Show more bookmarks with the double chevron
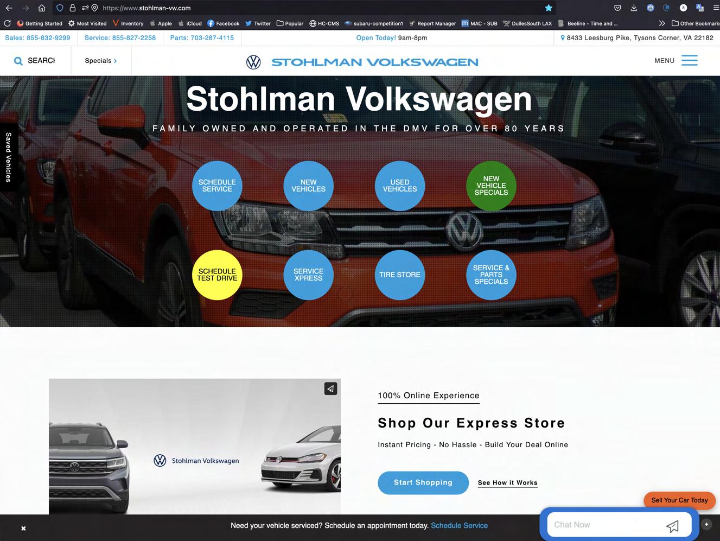The width and height of the screenshot is (720, 541). point(661,23)
